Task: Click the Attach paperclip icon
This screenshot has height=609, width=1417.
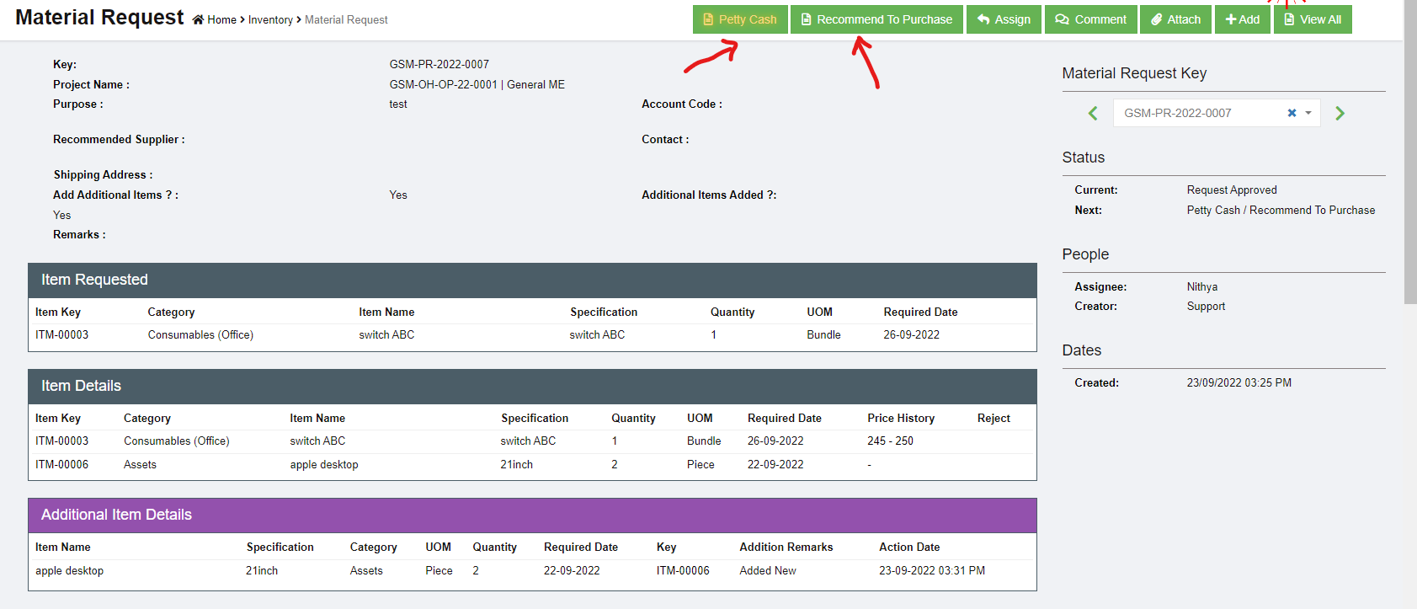Action: pos(1157,19)
